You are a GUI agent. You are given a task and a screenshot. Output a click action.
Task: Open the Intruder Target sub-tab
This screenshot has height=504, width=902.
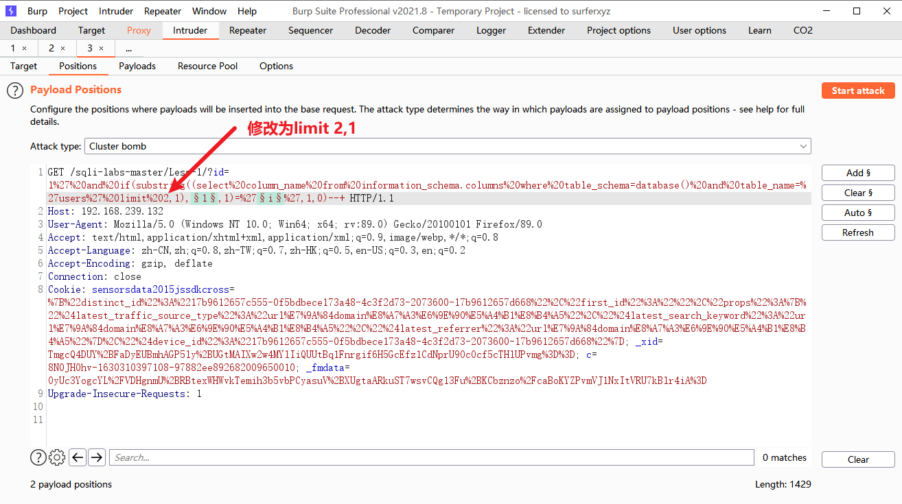coord(23,66)
